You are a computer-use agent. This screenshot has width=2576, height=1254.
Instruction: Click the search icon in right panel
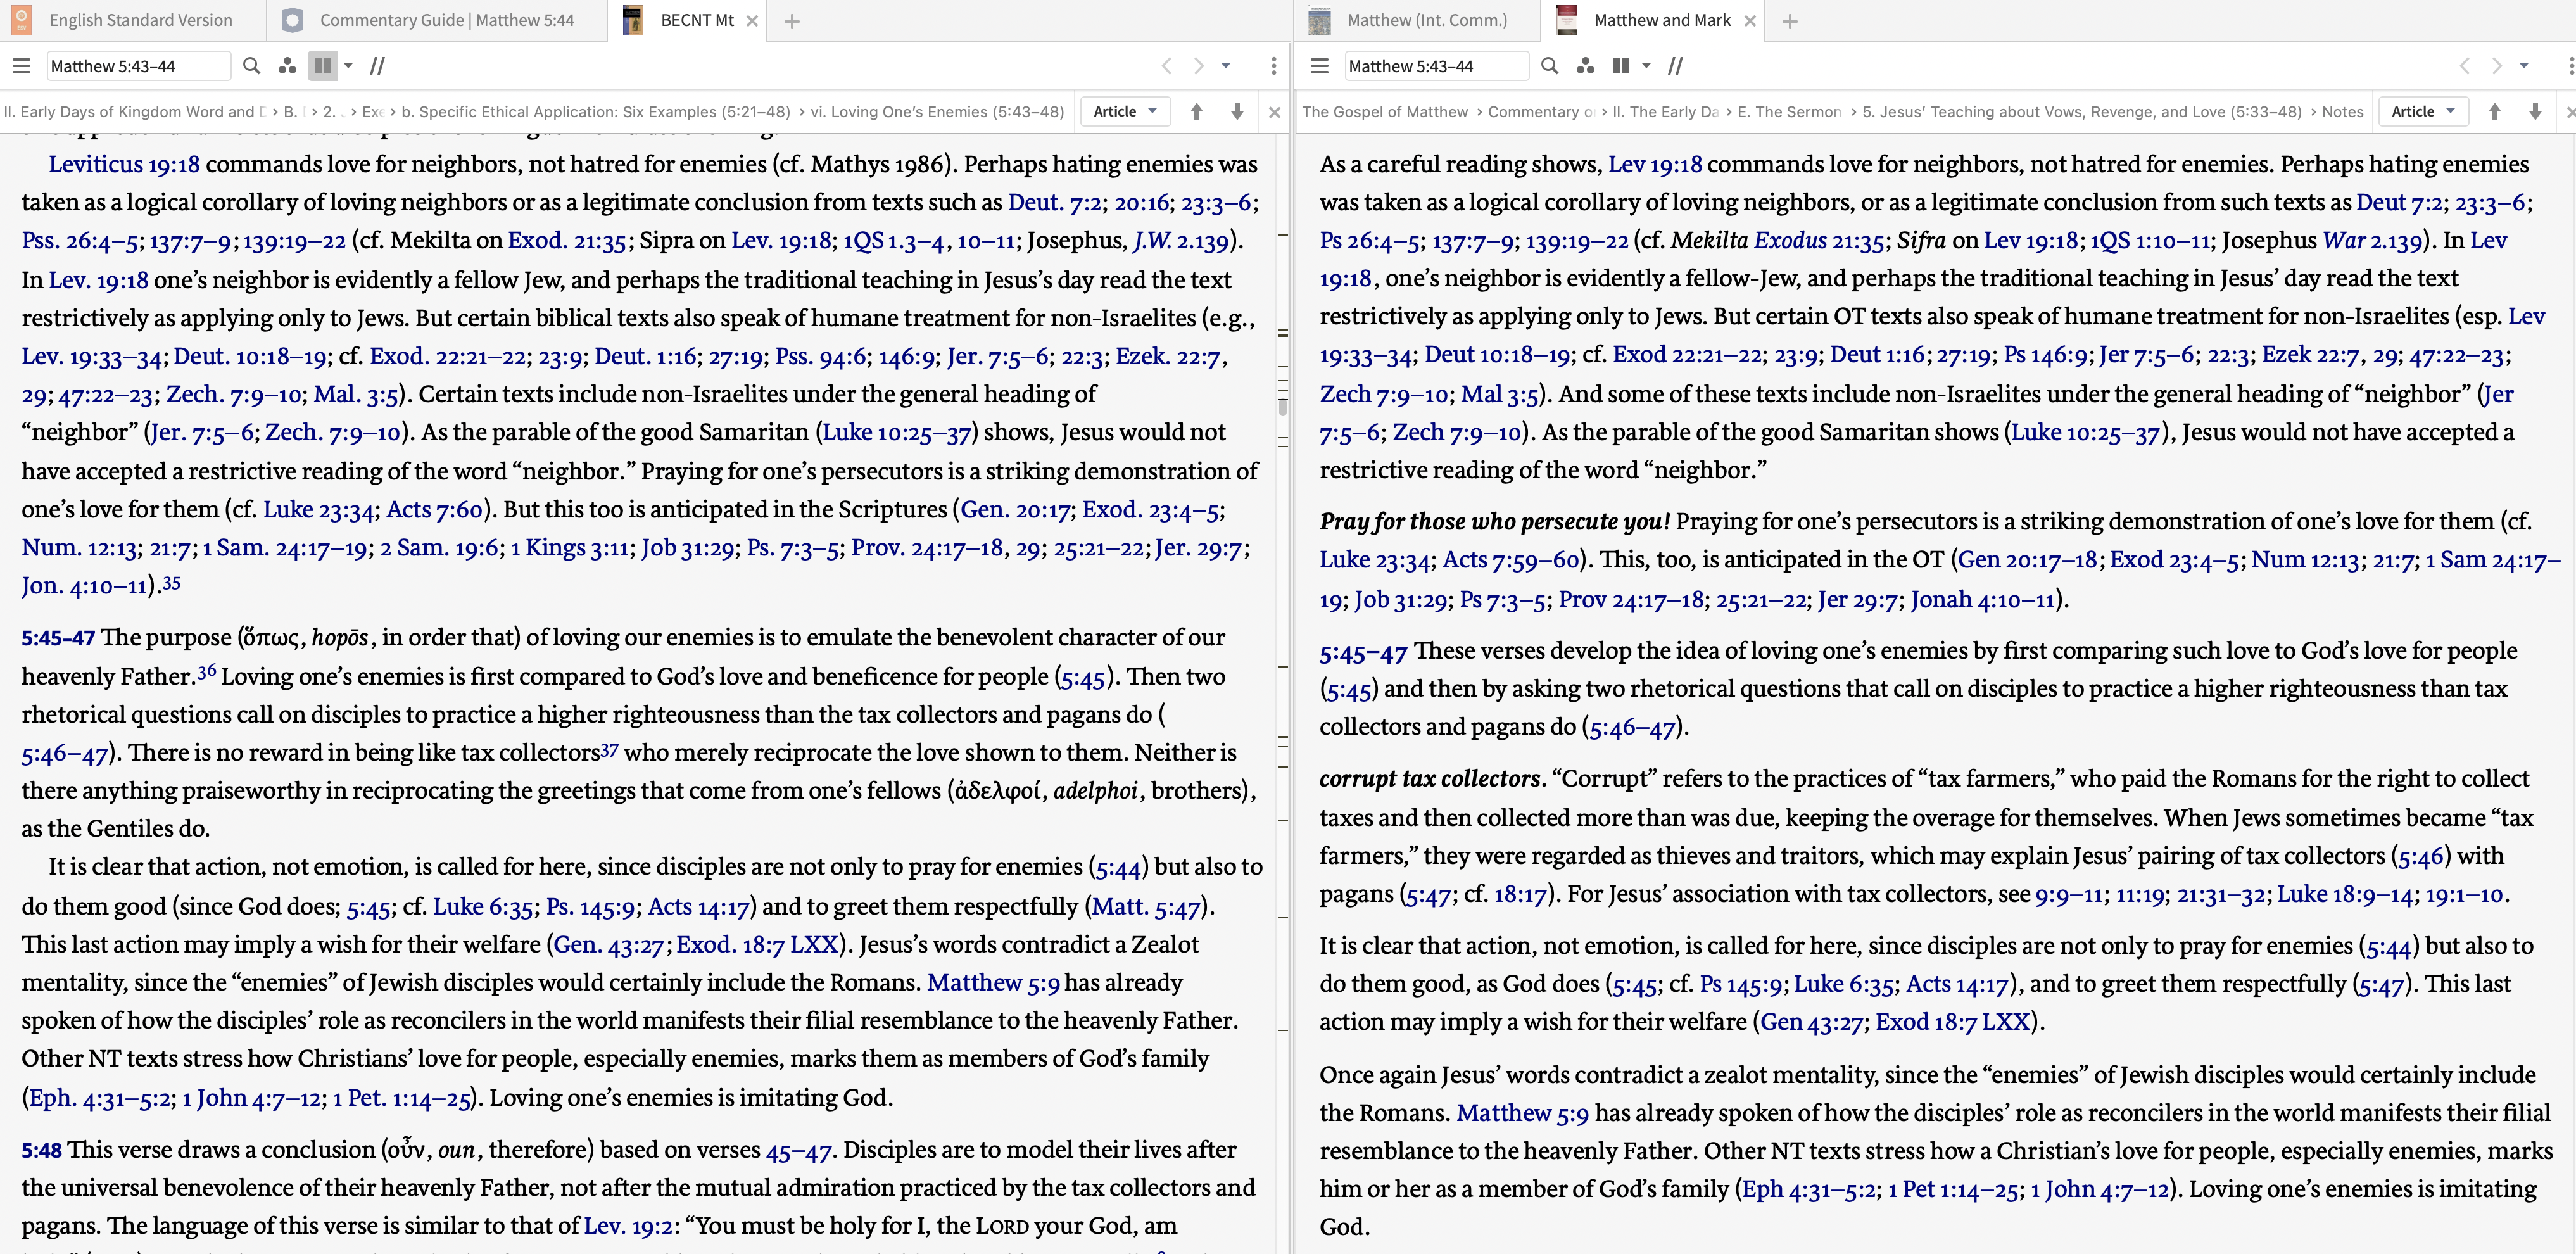1549,66
